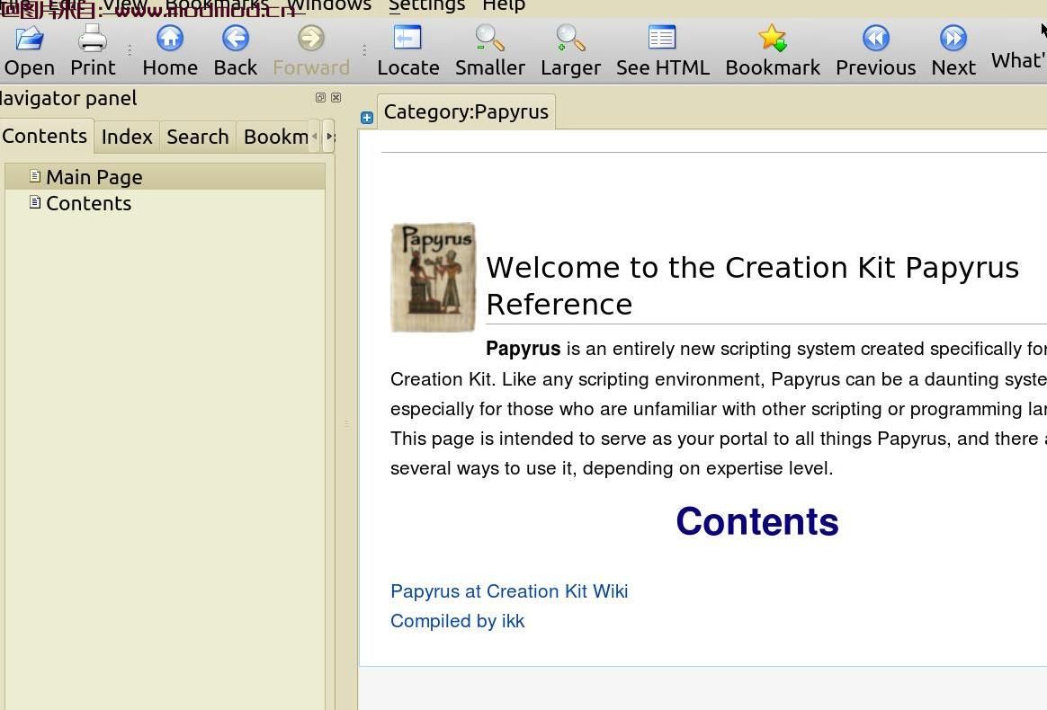Image resolution: width=1047 pixels, height=710 pixels.
Task: Click the What's This toolbar item
Action: pos(1019,60)
